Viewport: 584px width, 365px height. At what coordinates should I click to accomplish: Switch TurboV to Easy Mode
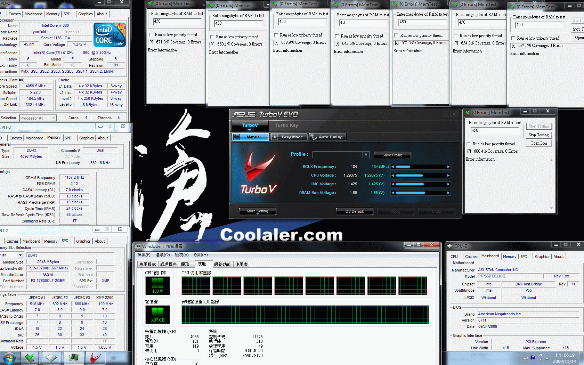[x=289, y=137]
